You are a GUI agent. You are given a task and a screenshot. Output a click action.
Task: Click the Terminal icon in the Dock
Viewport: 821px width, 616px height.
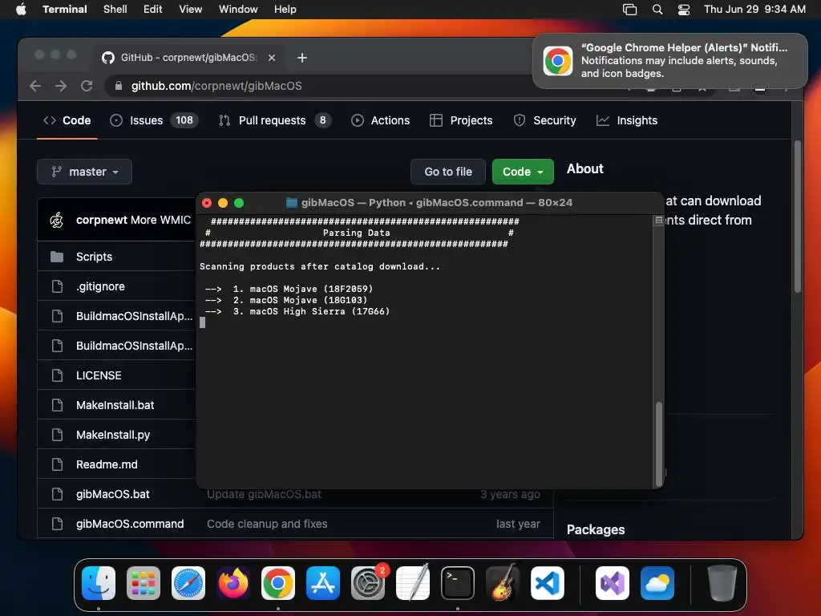click(x=458, y=583)
